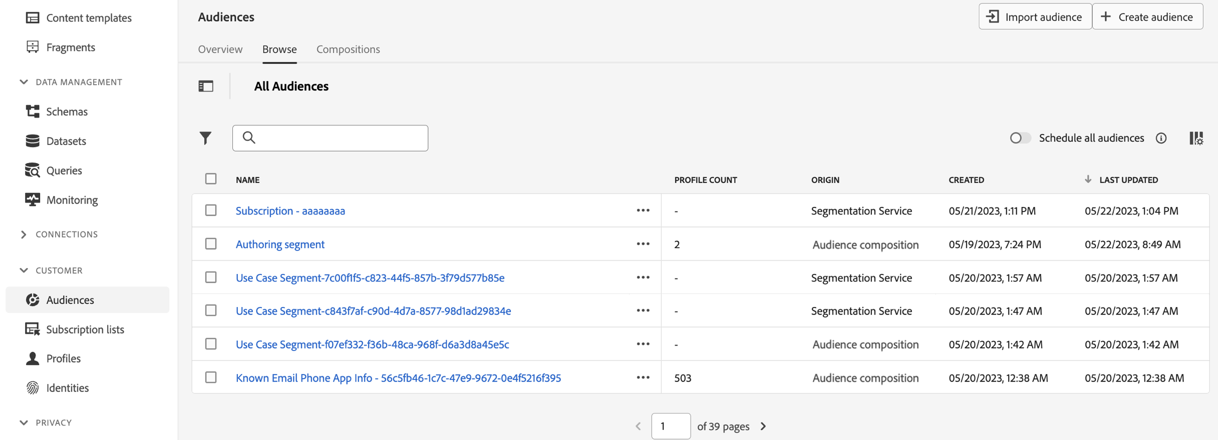The width and height of the screenshot is (1218, 440).
Task: Collapse the Data Management section
Action: [24, 82]
